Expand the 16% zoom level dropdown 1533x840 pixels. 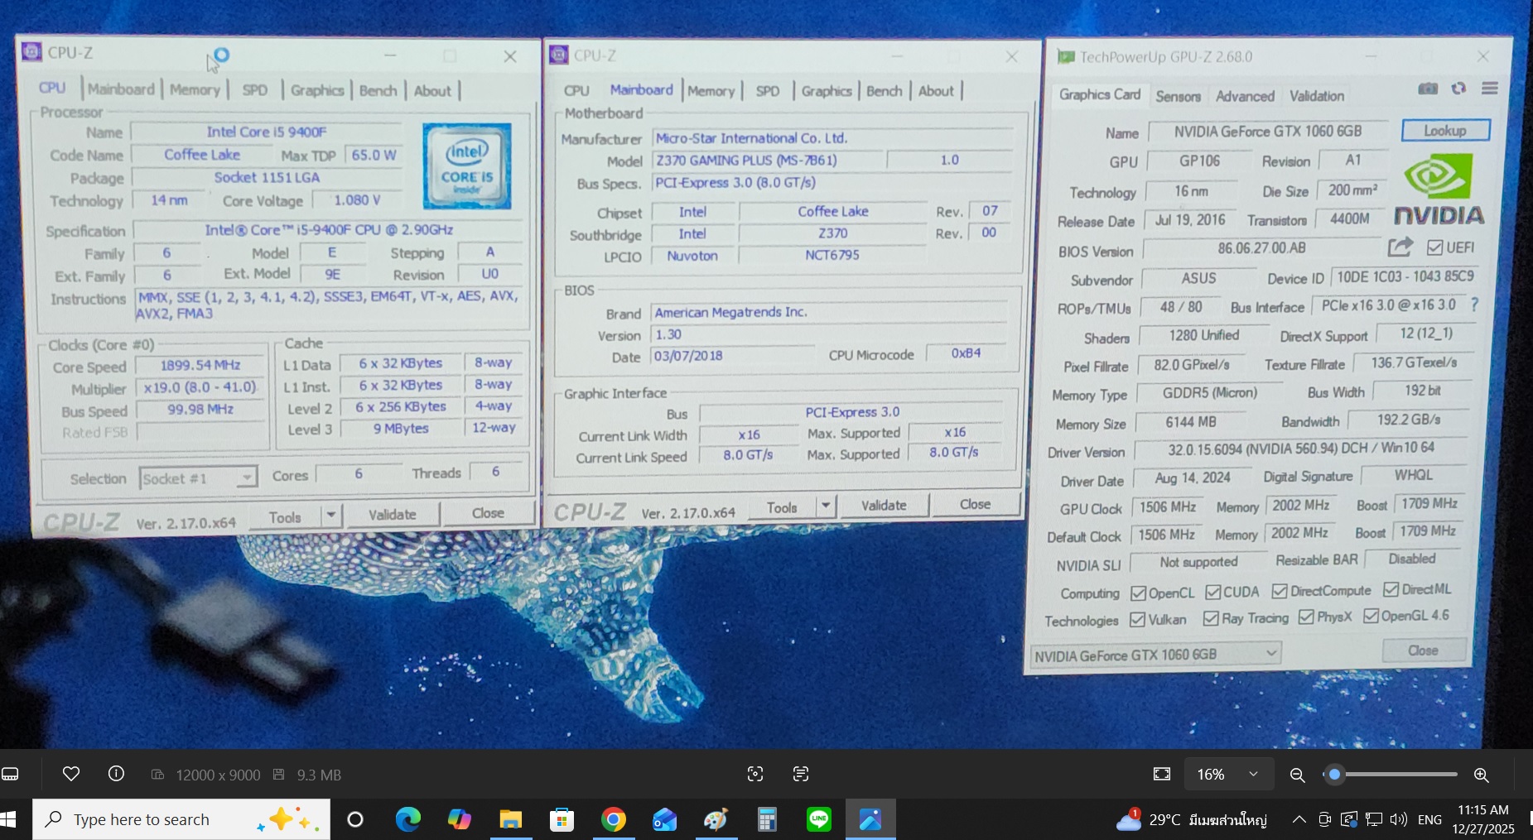[1253, 774]
